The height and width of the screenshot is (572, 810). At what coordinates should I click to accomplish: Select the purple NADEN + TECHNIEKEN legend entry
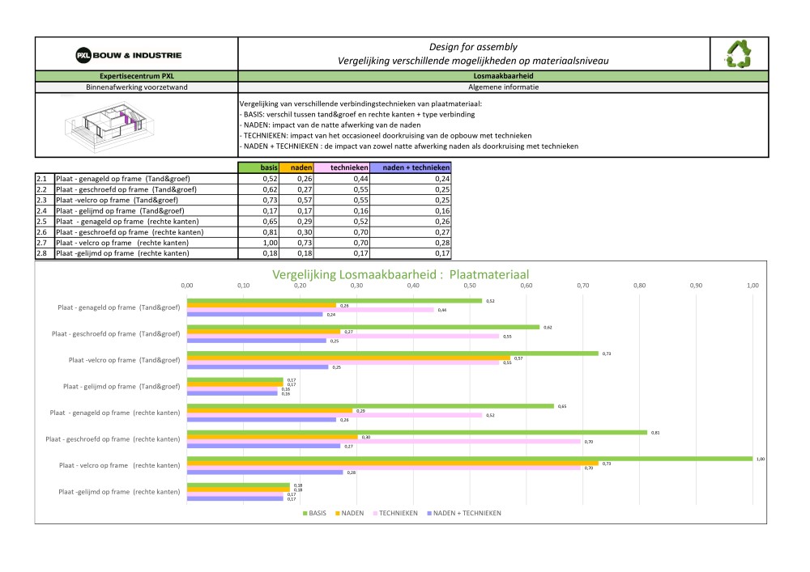(464, 513)
